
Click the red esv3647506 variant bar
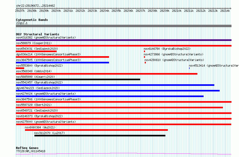click(x=124, y=102)
